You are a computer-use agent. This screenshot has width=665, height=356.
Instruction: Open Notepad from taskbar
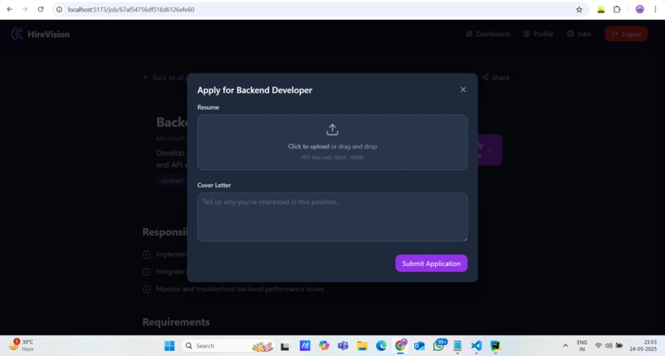tap(457, 346)
